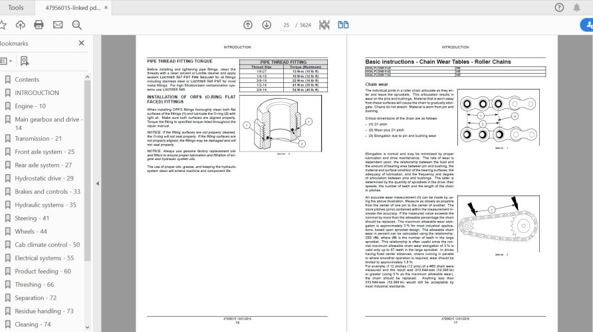Click the fit page scrolling mode icon
The width and height of the screenshot is (593, 332).
[324, 25]
